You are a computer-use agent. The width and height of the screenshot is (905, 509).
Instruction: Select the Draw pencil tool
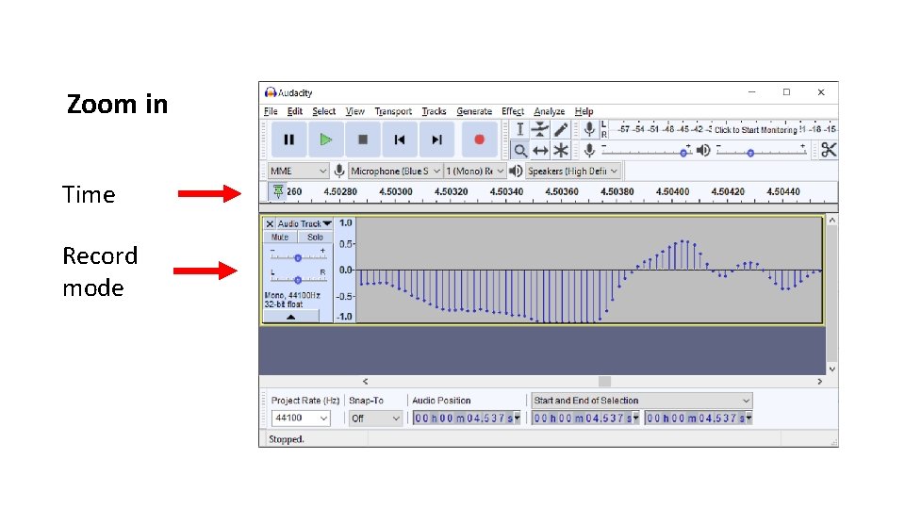pyautogui.click(x=560, y=130)
